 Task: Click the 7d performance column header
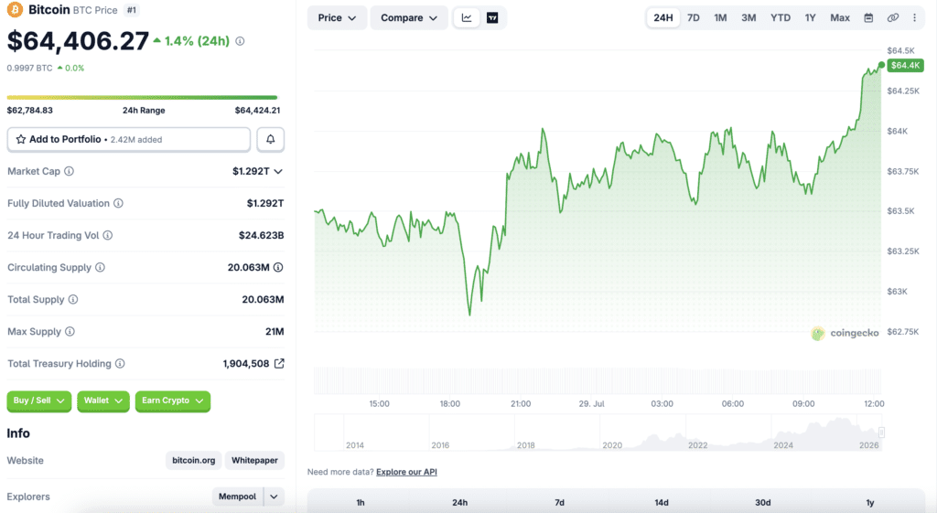[559, 502]
